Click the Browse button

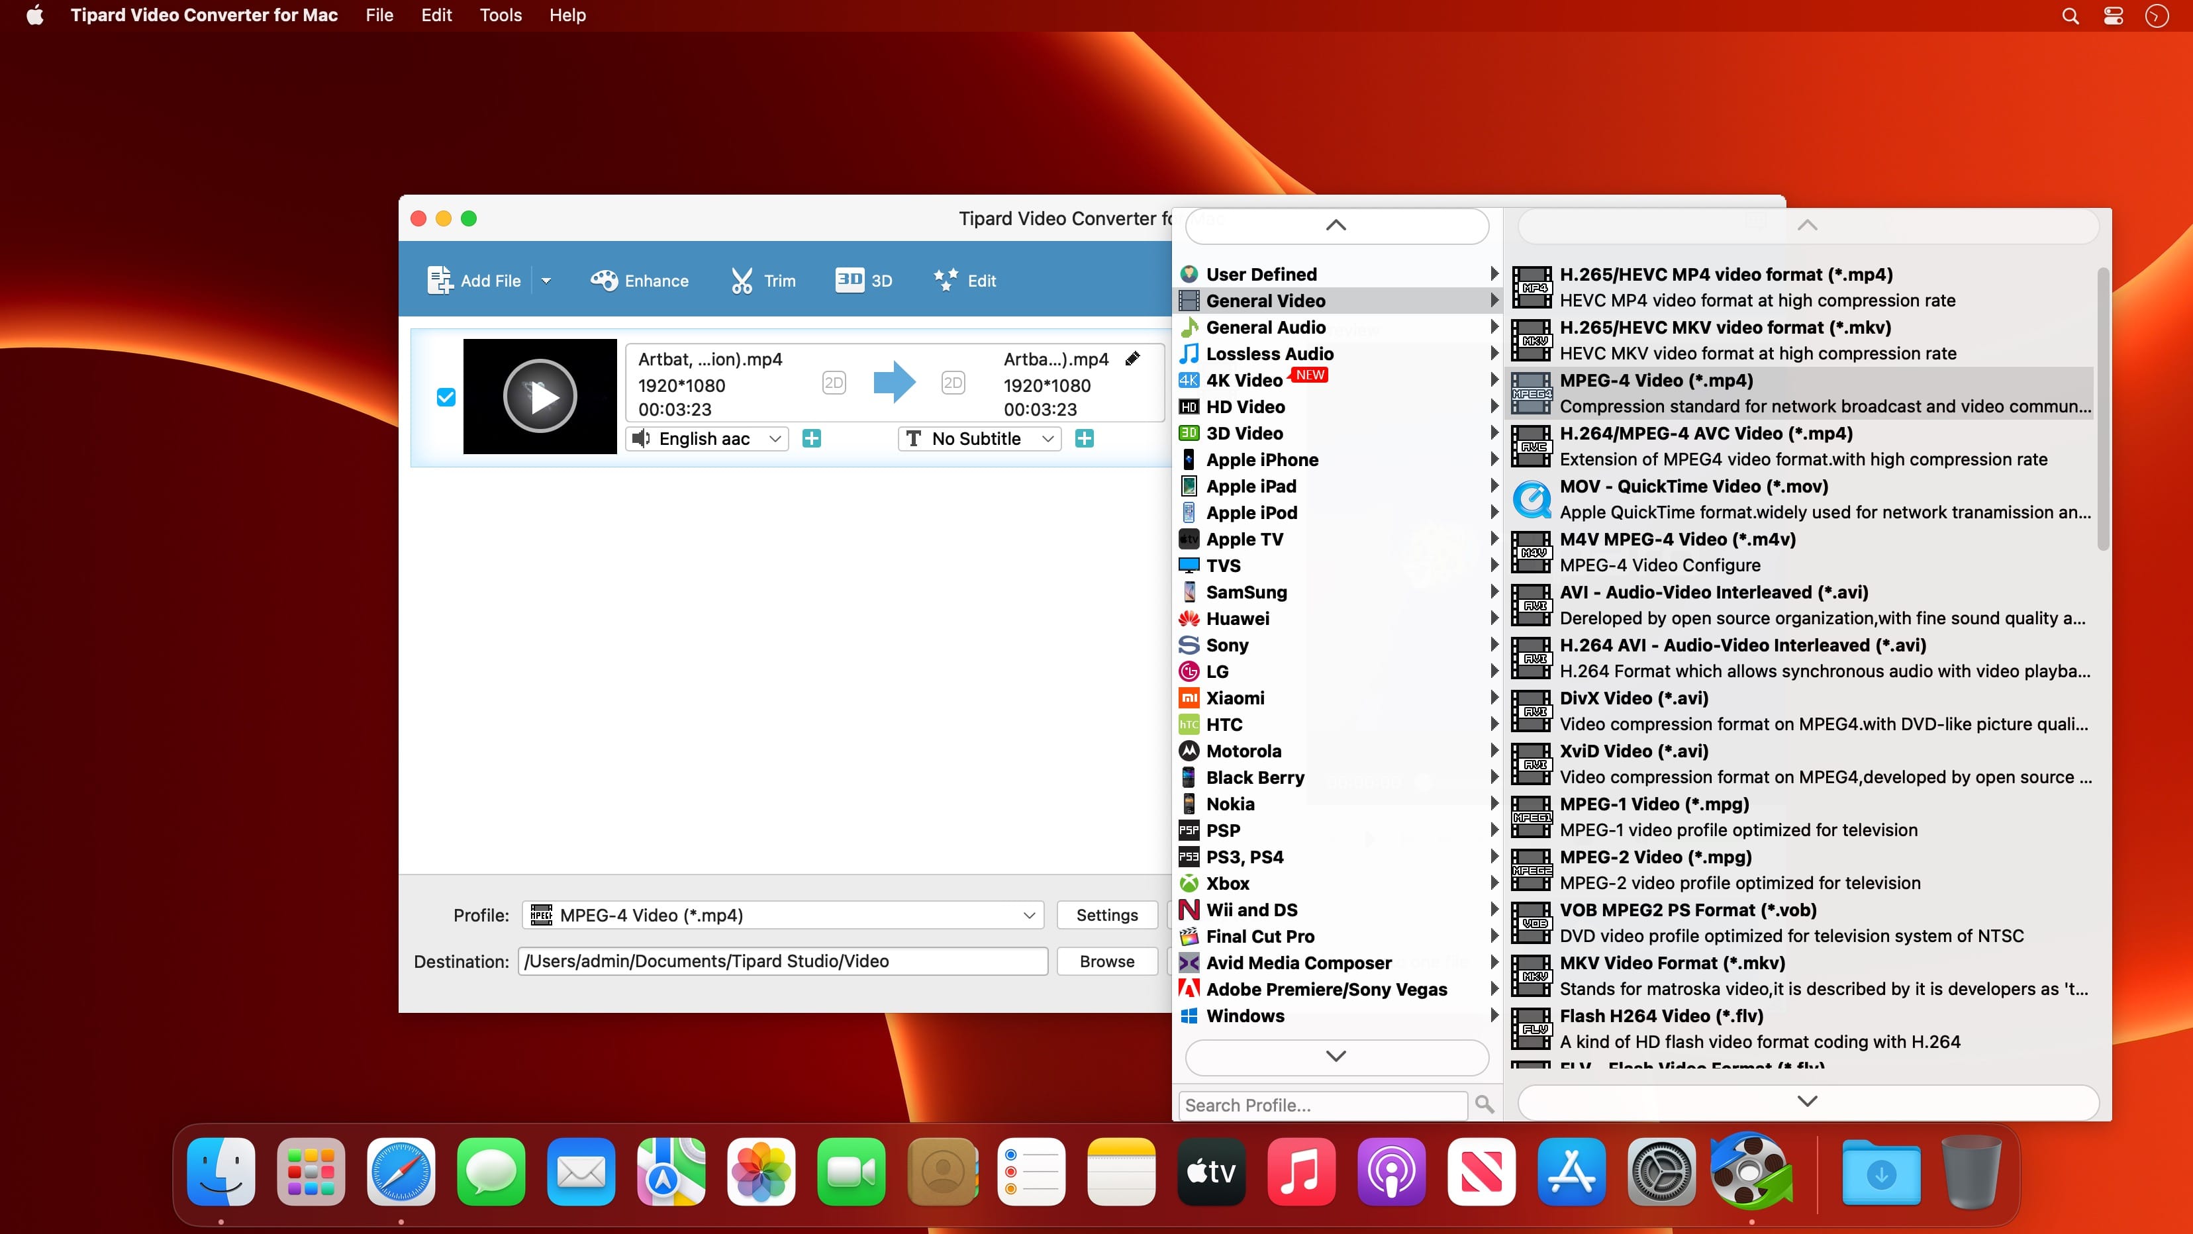pos(1106,961)
